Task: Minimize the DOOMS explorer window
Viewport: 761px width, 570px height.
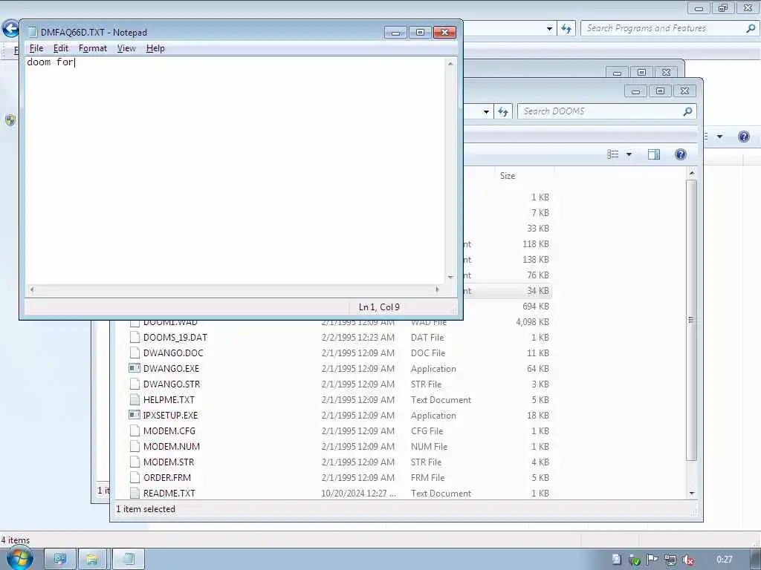Action: [636, 91]
